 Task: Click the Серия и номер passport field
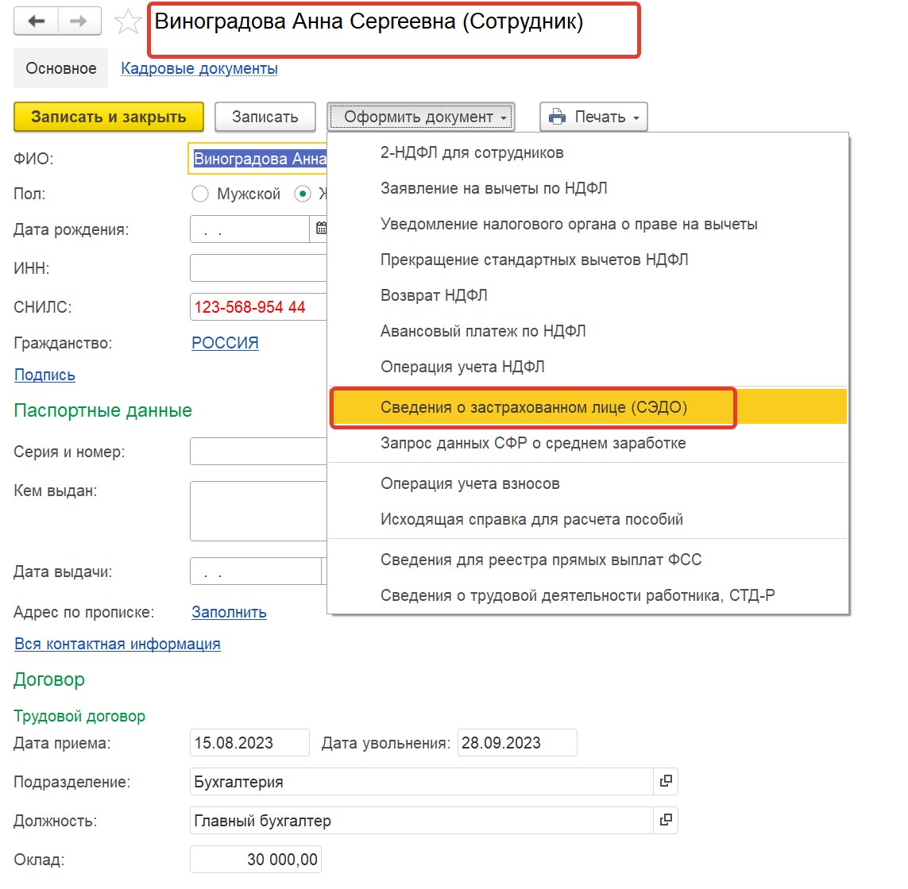(x=259, y=452)
